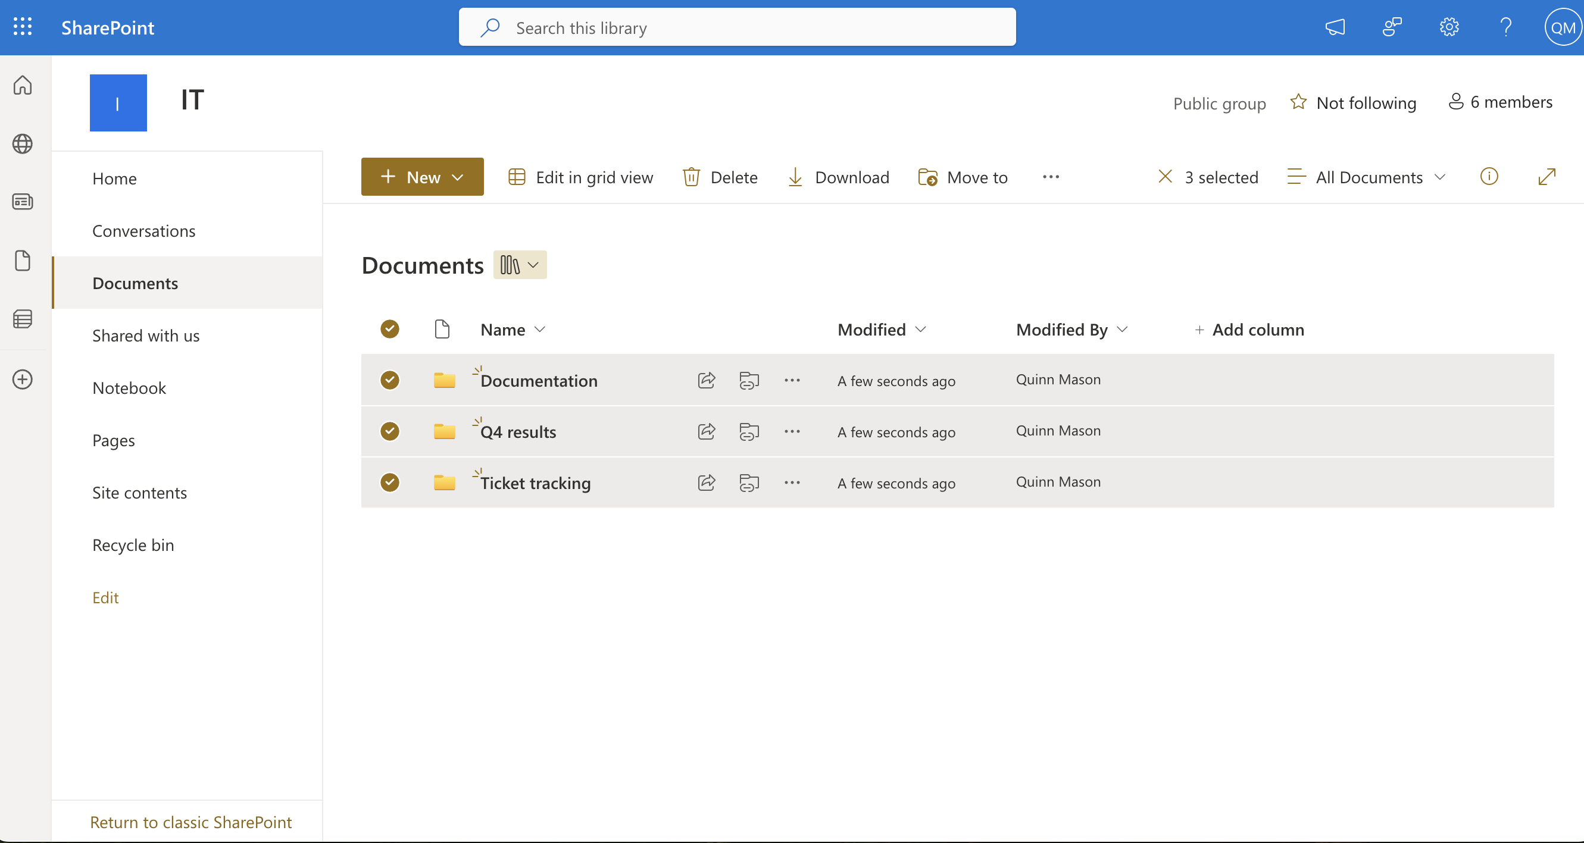
Task: Share the Documentation folder
Action: click(707, 380)
